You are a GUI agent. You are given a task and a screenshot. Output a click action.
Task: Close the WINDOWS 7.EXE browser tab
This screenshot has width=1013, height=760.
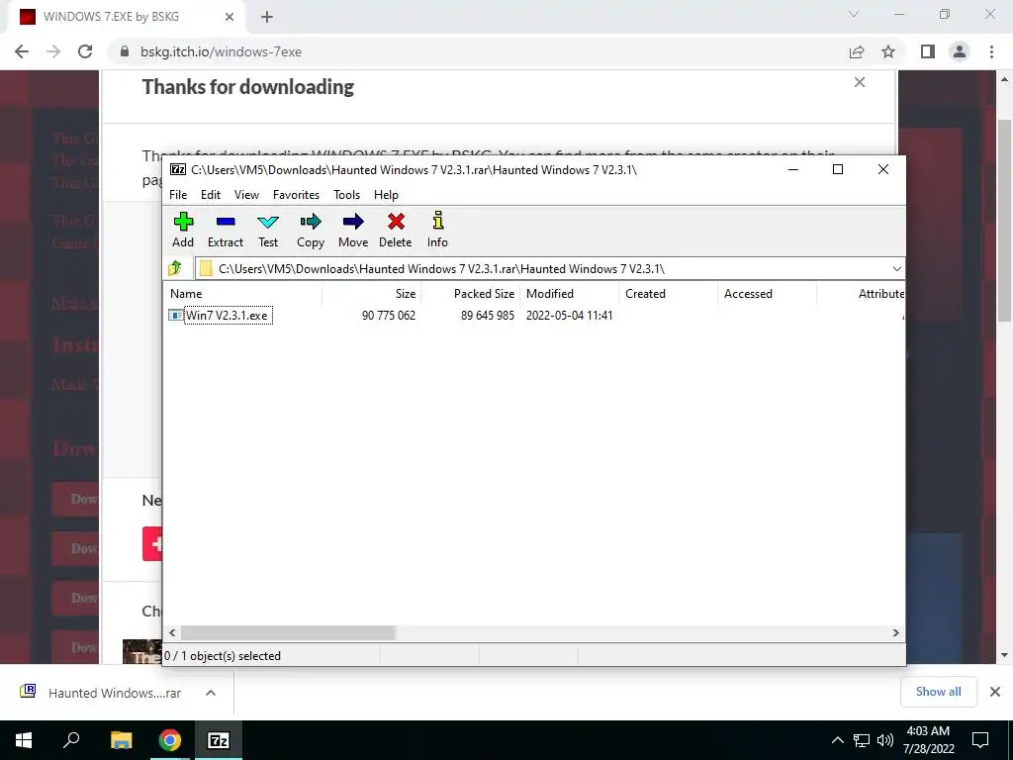230,17
